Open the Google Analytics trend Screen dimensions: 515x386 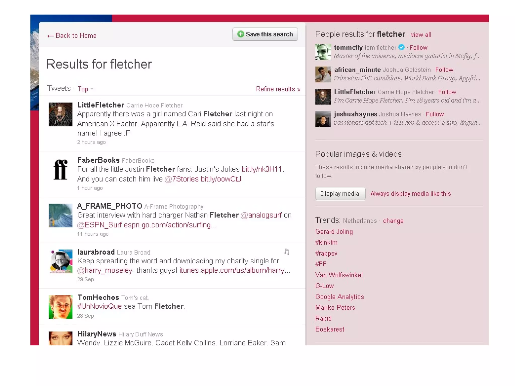[339, 297]
